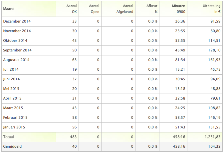This screenshot has height=153, width=224.
Task: Select the Afkeur % column header
Action: (x=147, y=9)
